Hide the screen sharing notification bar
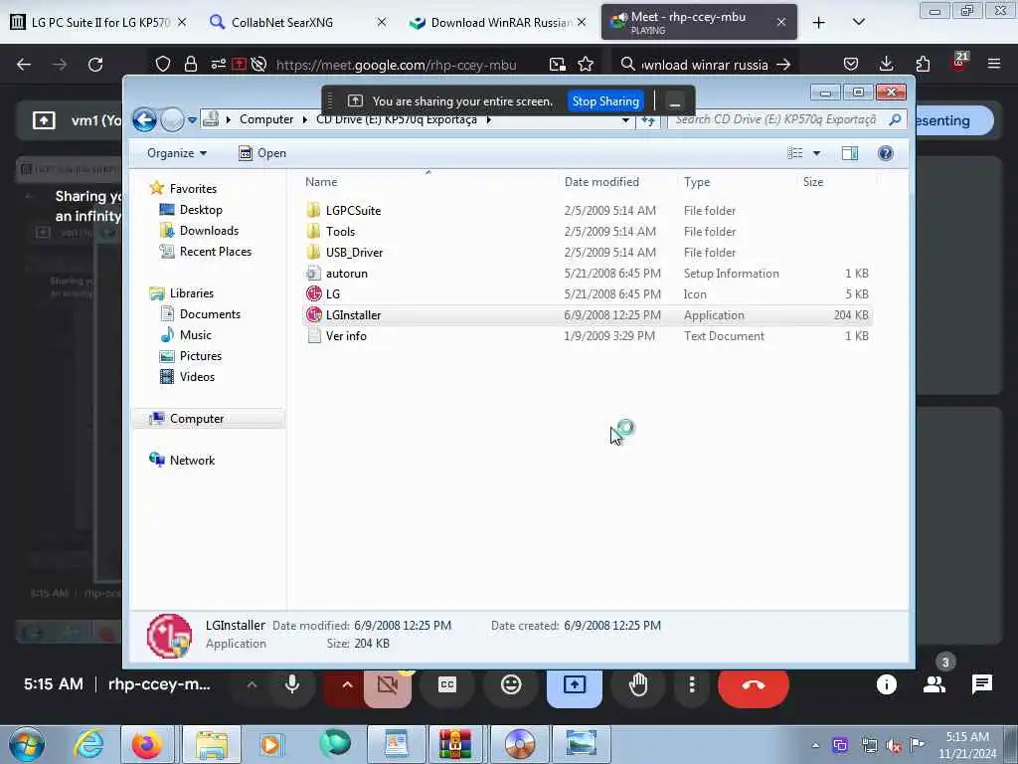Image resolution: width=1018 pixels, height=764 pixels. point(675,102)
